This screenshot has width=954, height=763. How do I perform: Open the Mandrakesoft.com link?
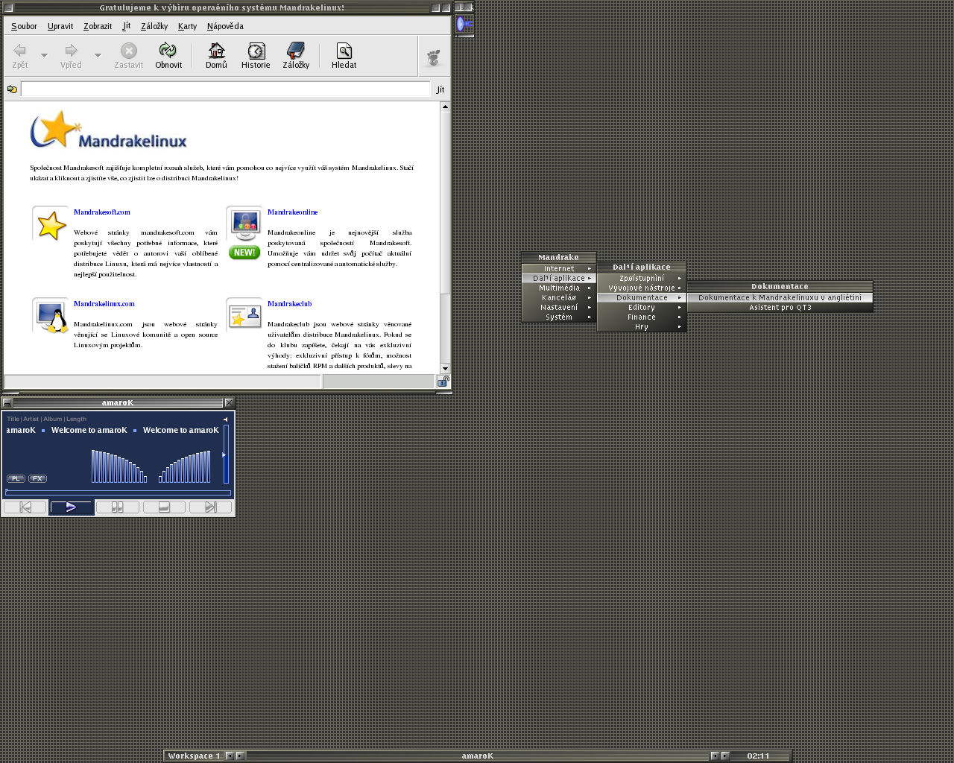[102, 212]
